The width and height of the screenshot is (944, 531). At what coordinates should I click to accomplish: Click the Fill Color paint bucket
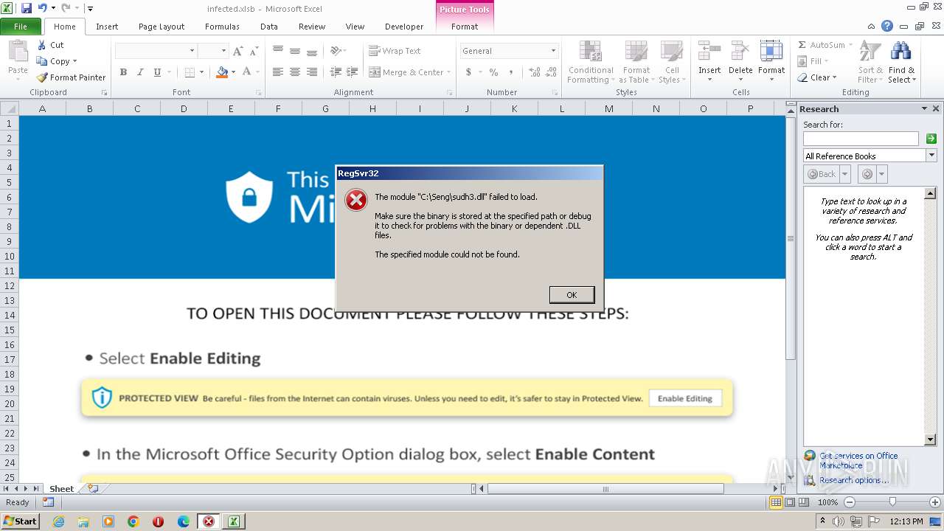pos(222,72)
